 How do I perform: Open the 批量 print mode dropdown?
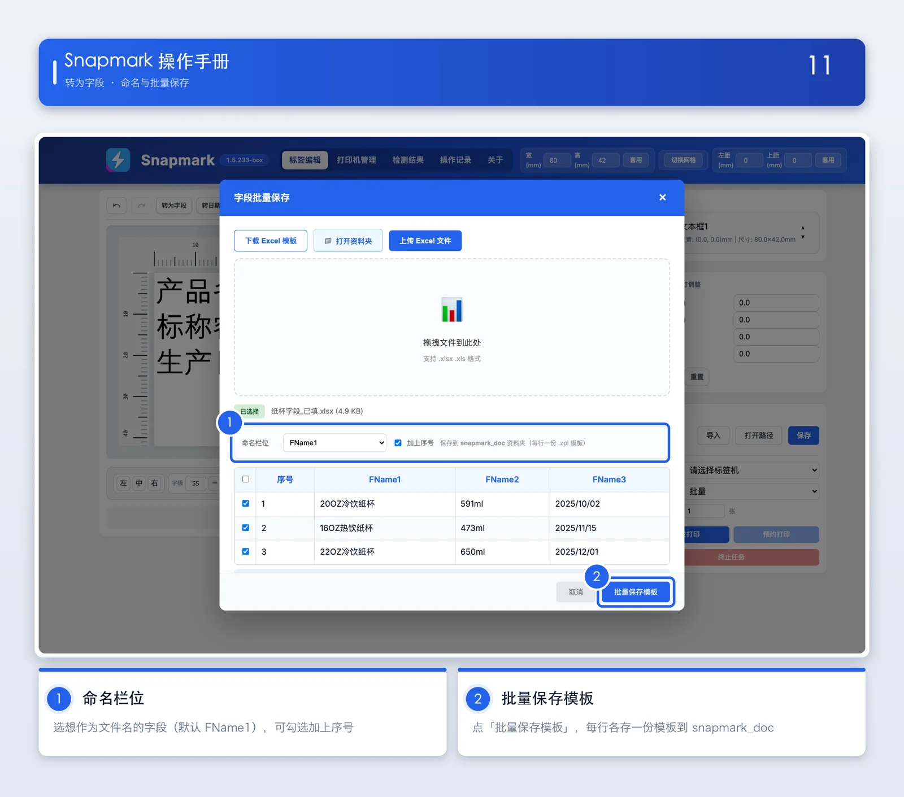click(x=752, y=491)
